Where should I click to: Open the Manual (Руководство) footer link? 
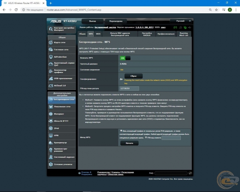pos(104,172)
